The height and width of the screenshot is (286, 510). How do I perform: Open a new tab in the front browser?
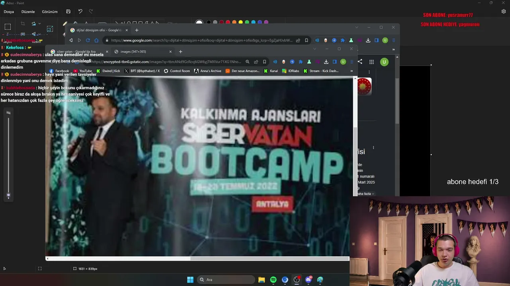click(x=180, y=52)
